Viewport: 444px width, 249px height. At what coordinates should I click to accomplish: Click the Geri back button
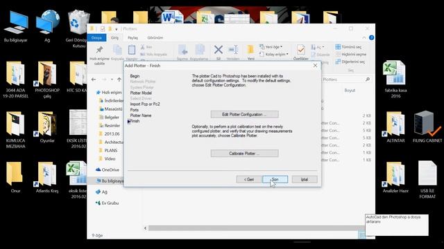coord(249,179)
